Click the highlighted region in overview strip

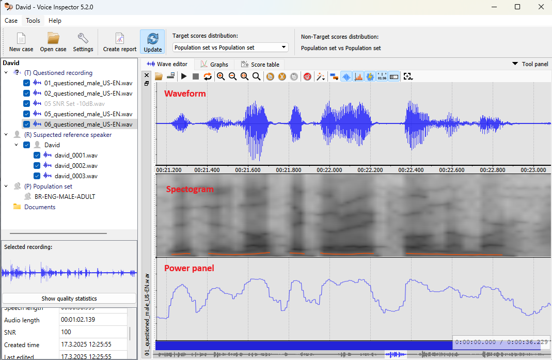coord(396,354)
